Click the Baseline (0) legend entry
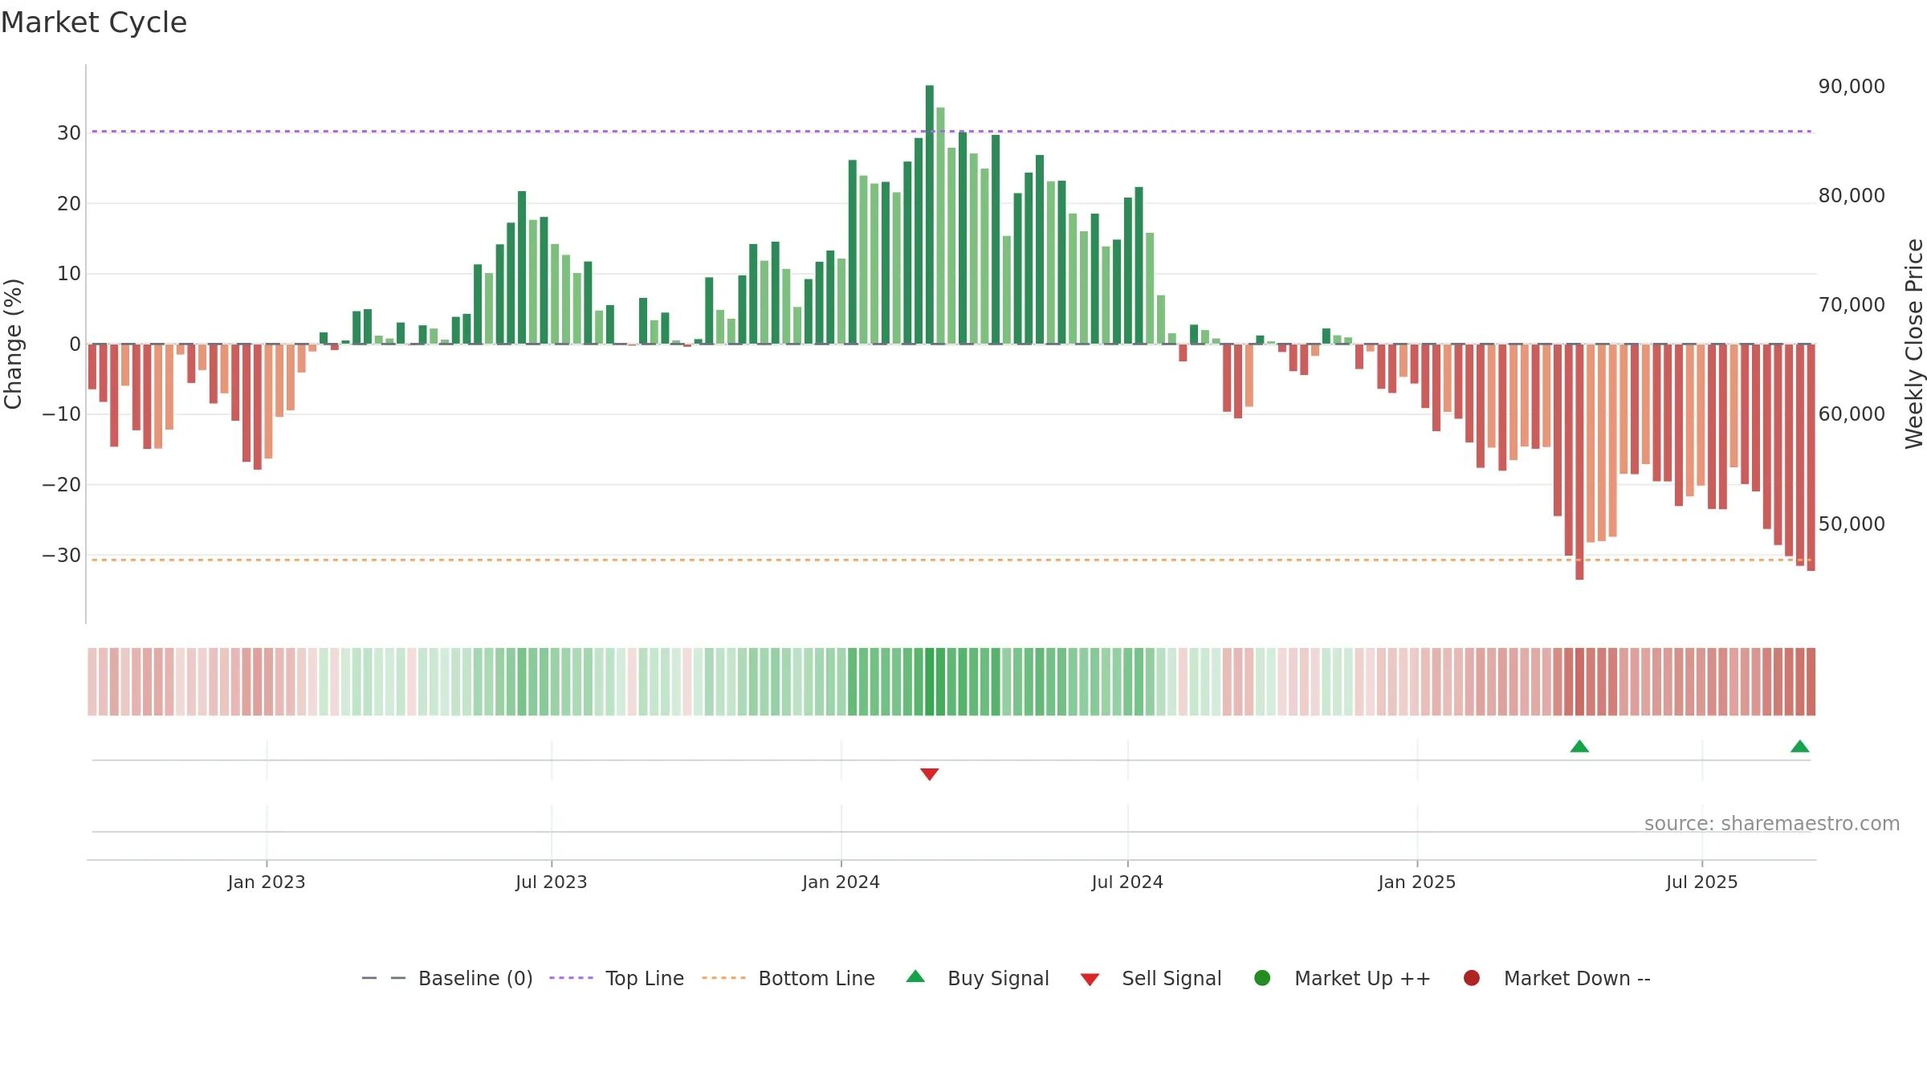The height and width of the screenshot is (1084, 1927). [447, 978]
